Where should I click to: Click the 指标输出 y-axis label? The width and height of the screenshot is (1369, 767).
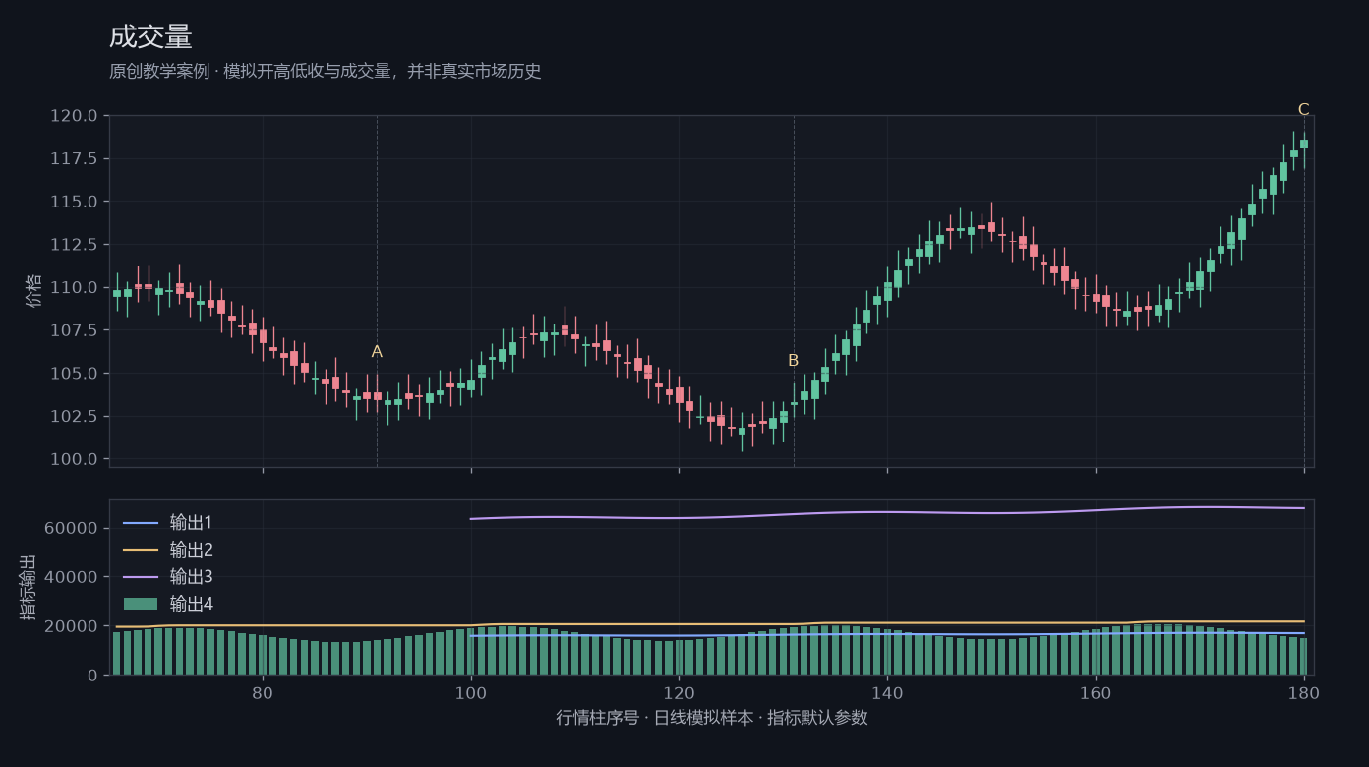30,587
